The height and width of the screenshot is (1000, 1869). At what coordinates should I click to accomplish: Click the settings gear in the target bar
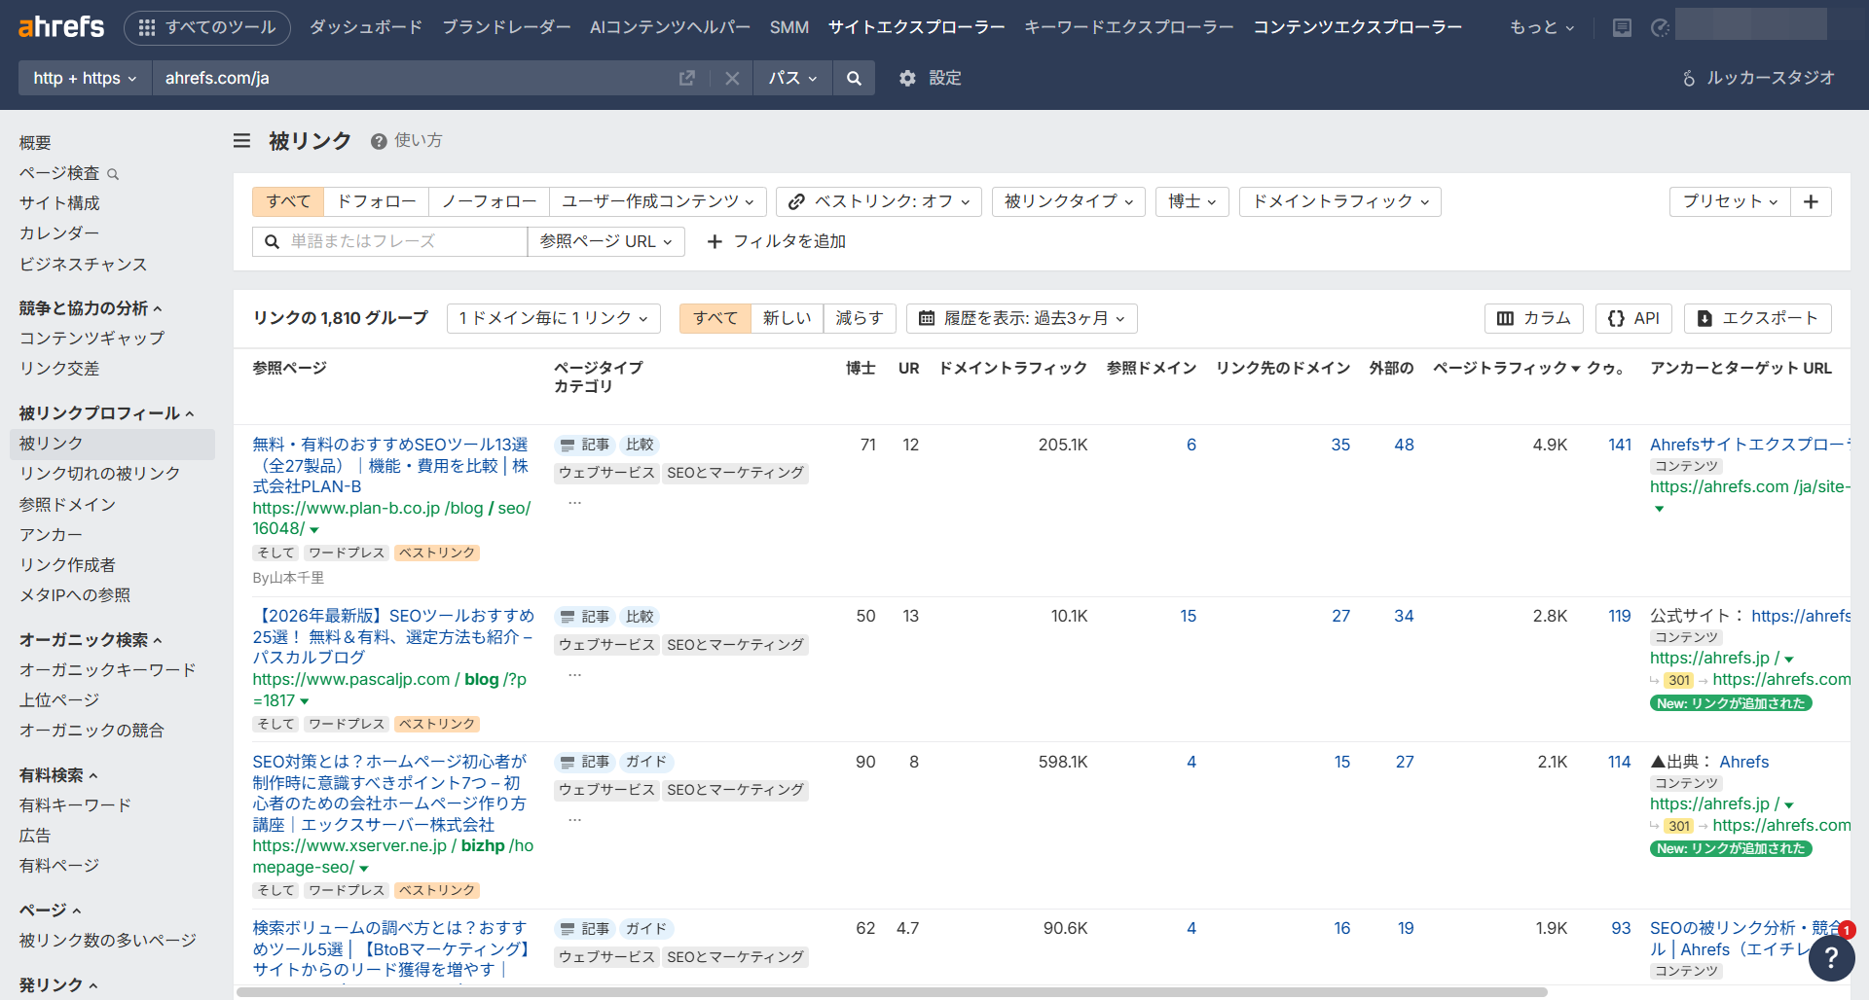907,78
